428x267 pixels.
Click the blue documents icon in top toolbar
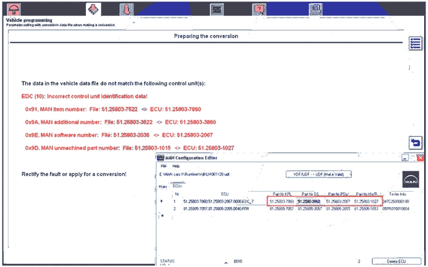315,9
